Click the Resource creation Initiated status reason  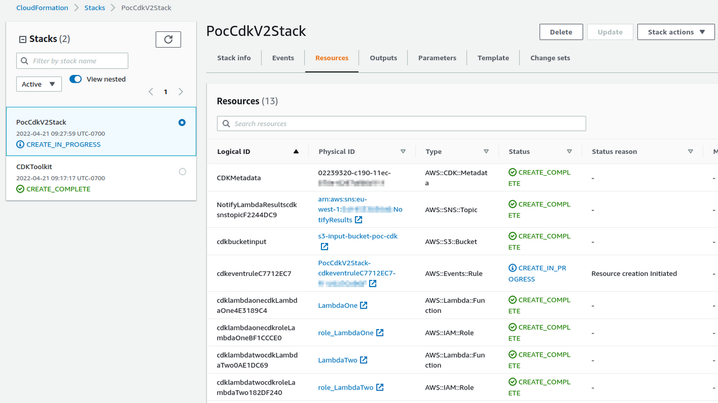[x=634, y=274]
